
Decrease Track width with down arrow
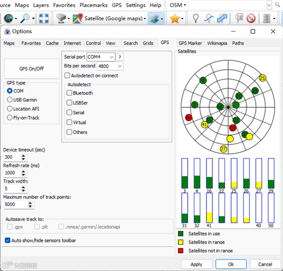23,190
